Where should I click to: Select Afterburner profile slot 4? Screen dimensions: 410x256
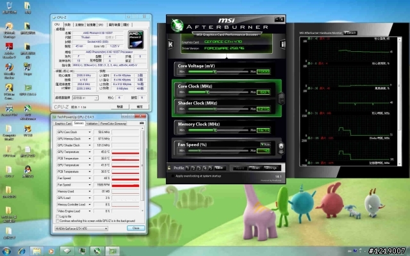pyautogui.click(x=205, y=168)
